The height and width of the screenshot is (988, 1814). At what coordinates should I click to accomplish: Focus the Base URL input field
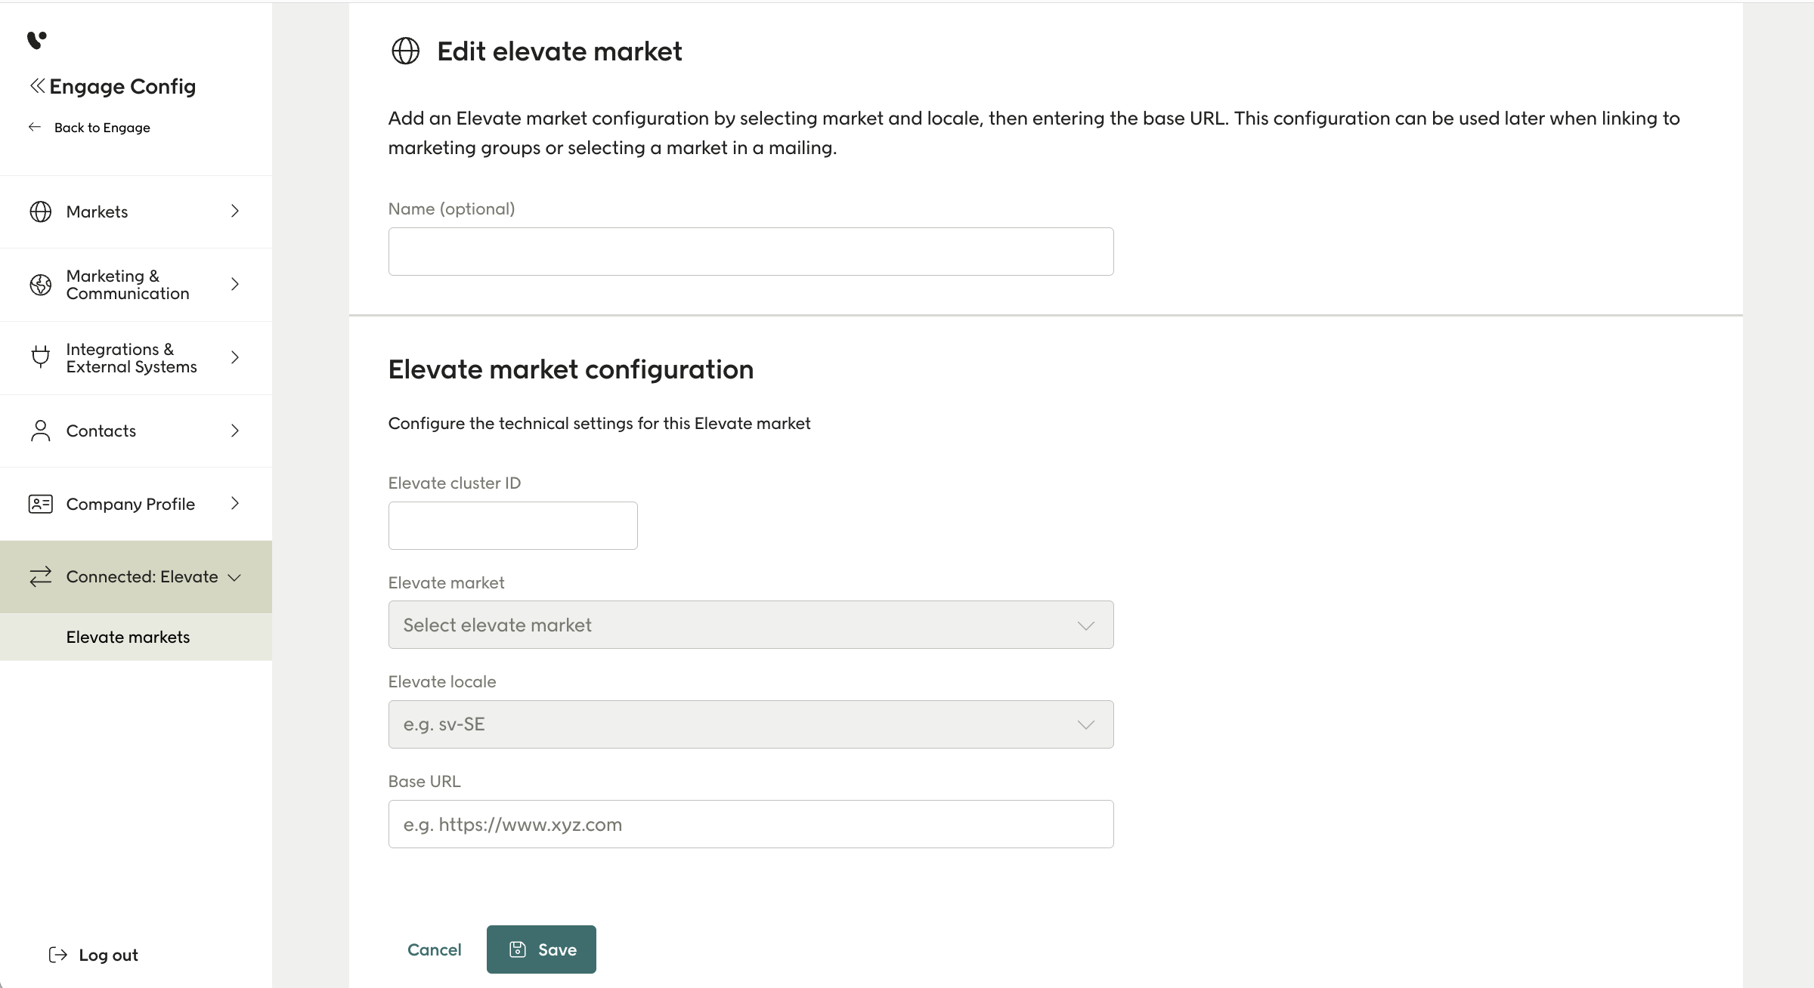pos(750,824)
